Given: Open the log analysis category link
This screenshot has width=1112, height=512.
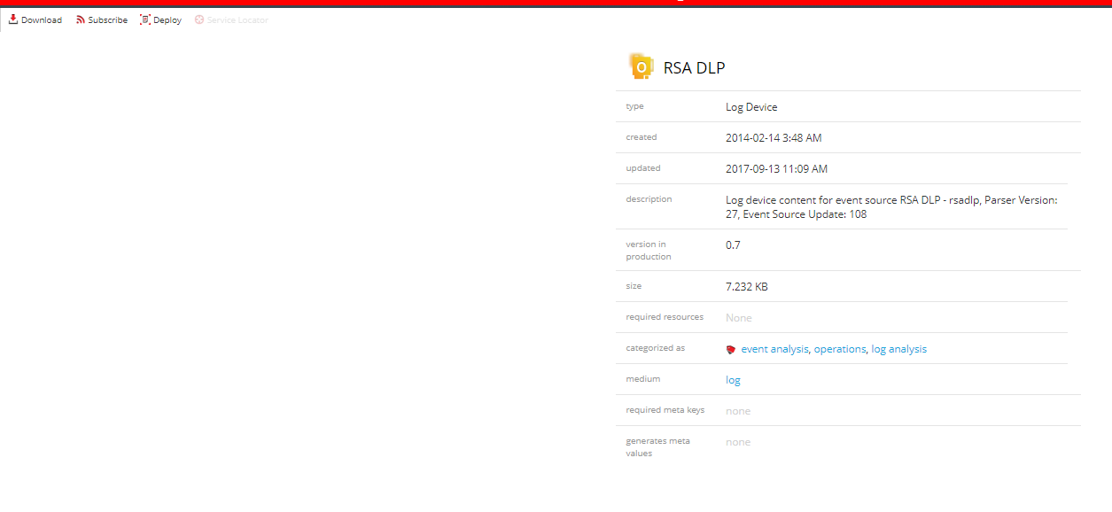Looking at the screenshot, I should pyautogui.click(x=899, y=349).
